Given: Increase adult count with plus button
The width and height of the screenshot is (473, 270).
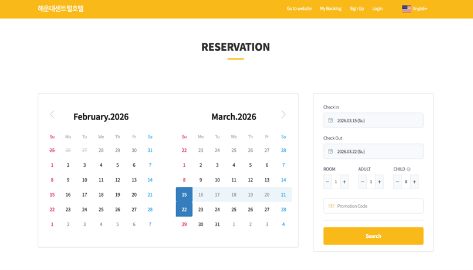Looking at the screenshot, I should coord(379,182).
